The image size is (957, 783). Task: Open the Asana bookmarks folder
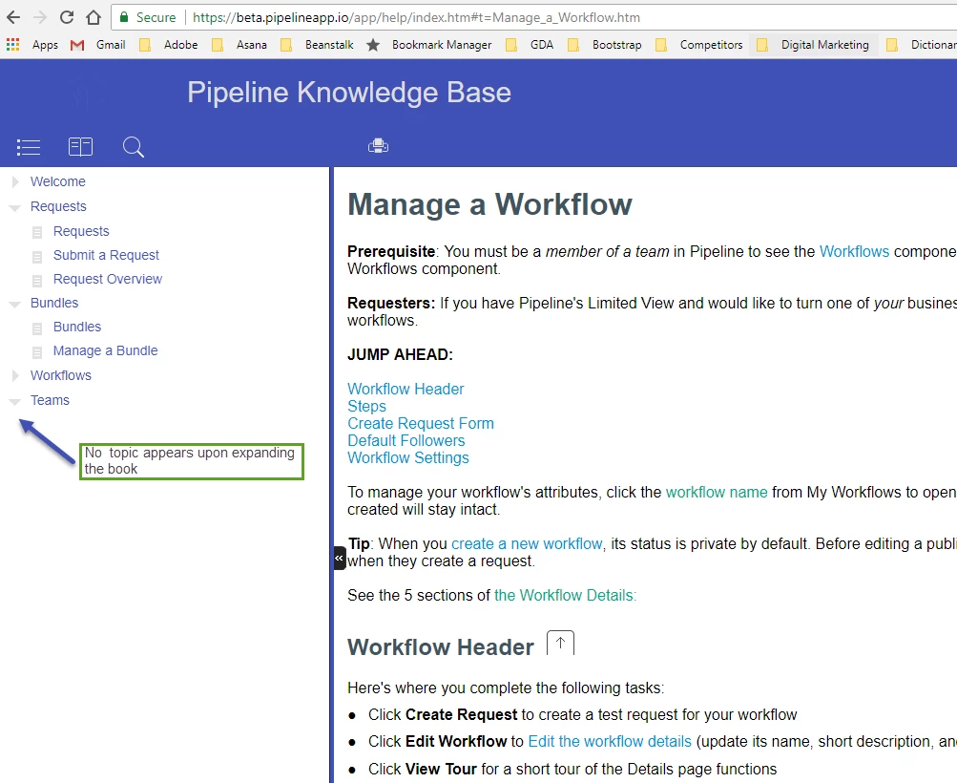[x=239, y=45]
